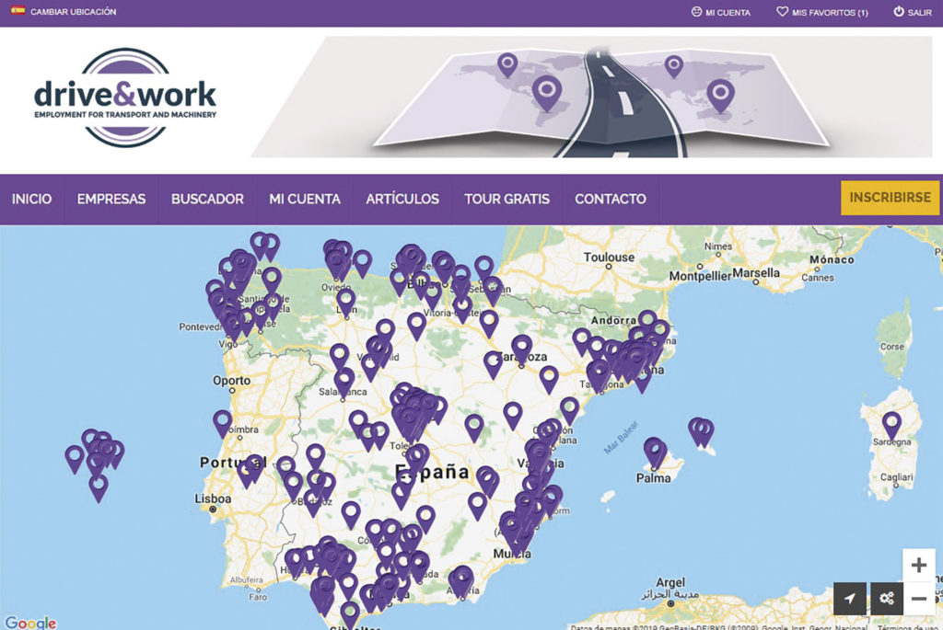Image resolution: width=943 pixels, height=630 pixels.
Task: Zoom out the map with minus button
Action: 918,598
